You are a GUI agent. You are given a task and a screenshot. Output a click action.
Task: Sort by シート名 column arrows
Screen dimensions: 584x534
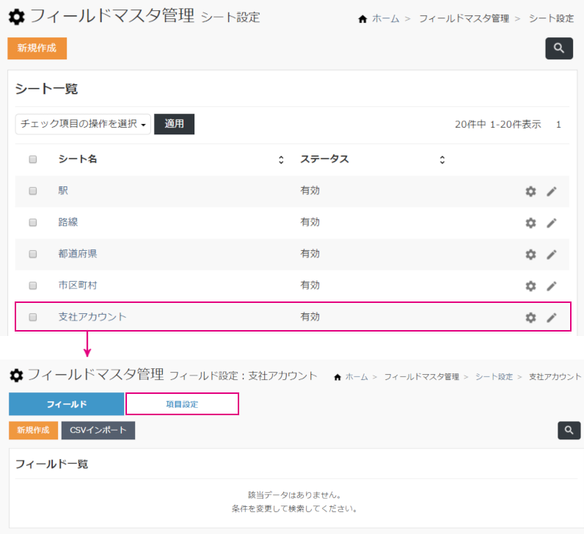[281, 160]
